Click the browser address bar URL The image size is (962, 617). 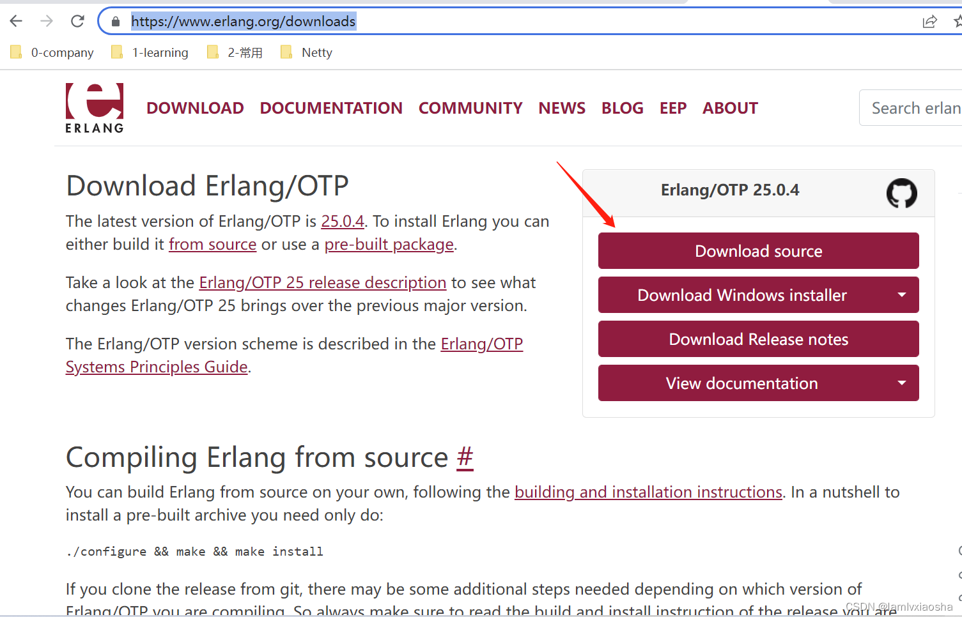coord(244,22)
